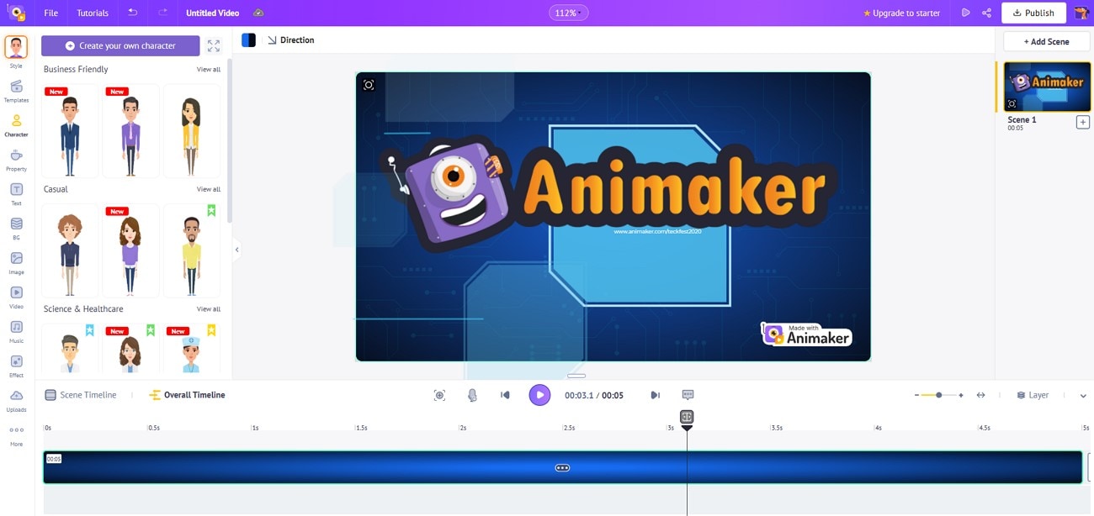
Task: Switch to Scene Timeline tab
Action: [81, 395]
